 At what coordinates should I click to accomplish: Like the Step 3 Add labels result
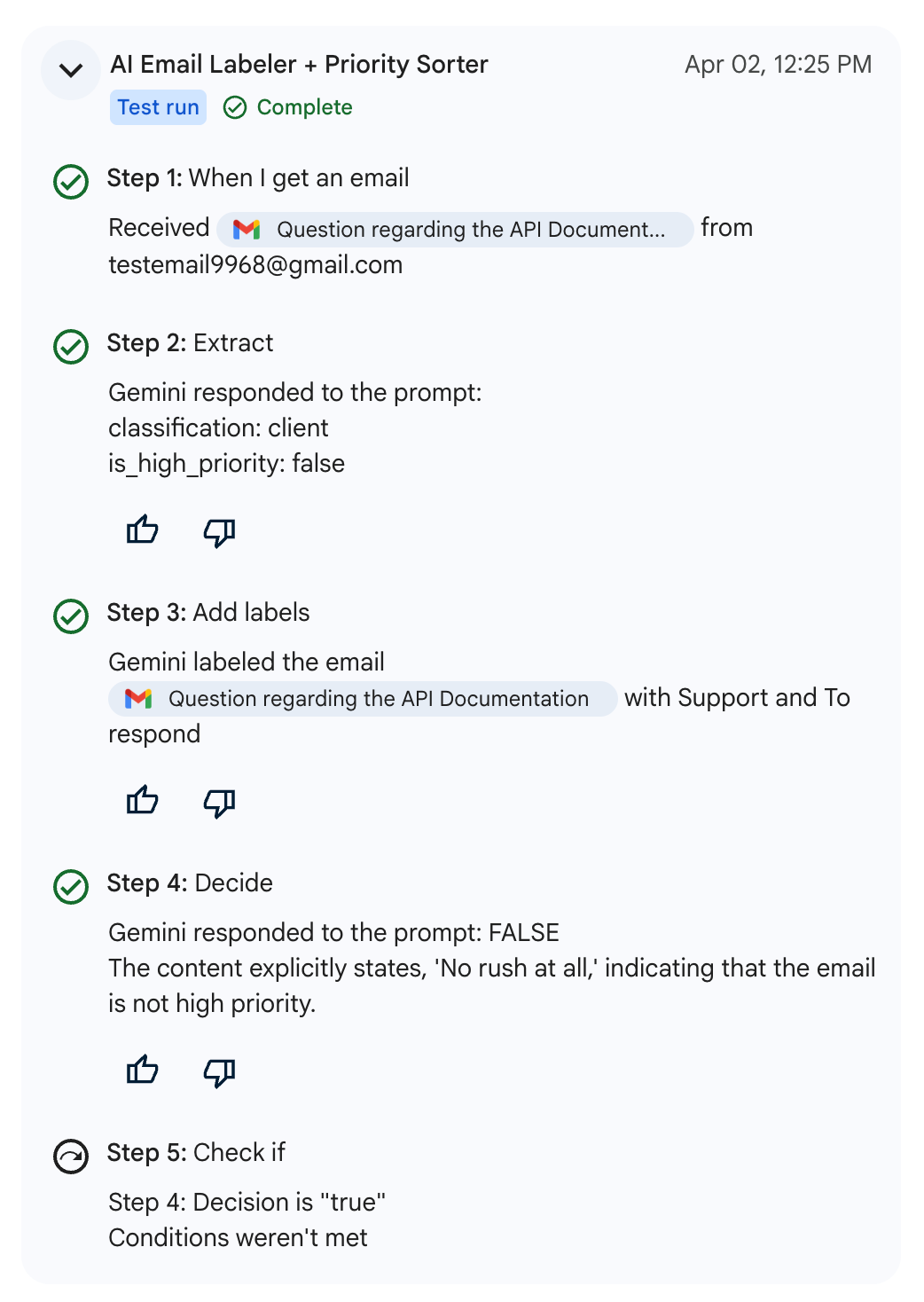142,801
